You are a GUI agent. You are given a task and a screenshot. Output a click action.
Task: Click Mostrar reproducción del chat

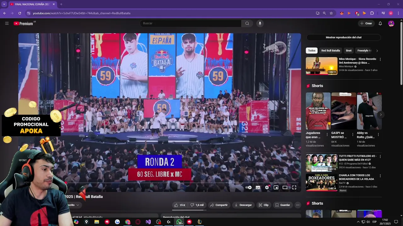[x=343, y=37]
